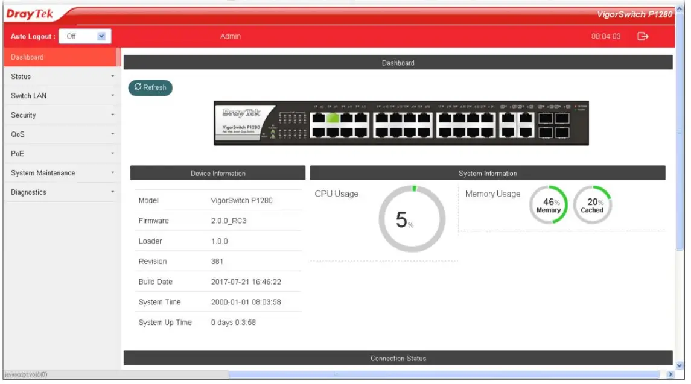Click the 20% Cached gauge

point(592,205)
